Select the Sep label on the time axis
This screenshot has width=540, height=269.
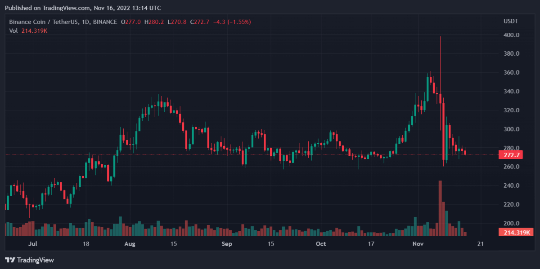[x=227, y=244]
